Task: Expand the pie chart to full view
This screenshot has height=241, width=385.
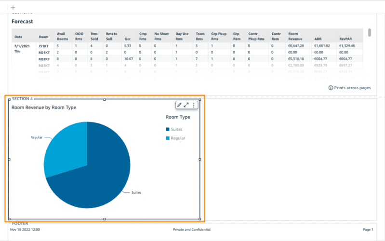Action: click(x=186, y=105)
